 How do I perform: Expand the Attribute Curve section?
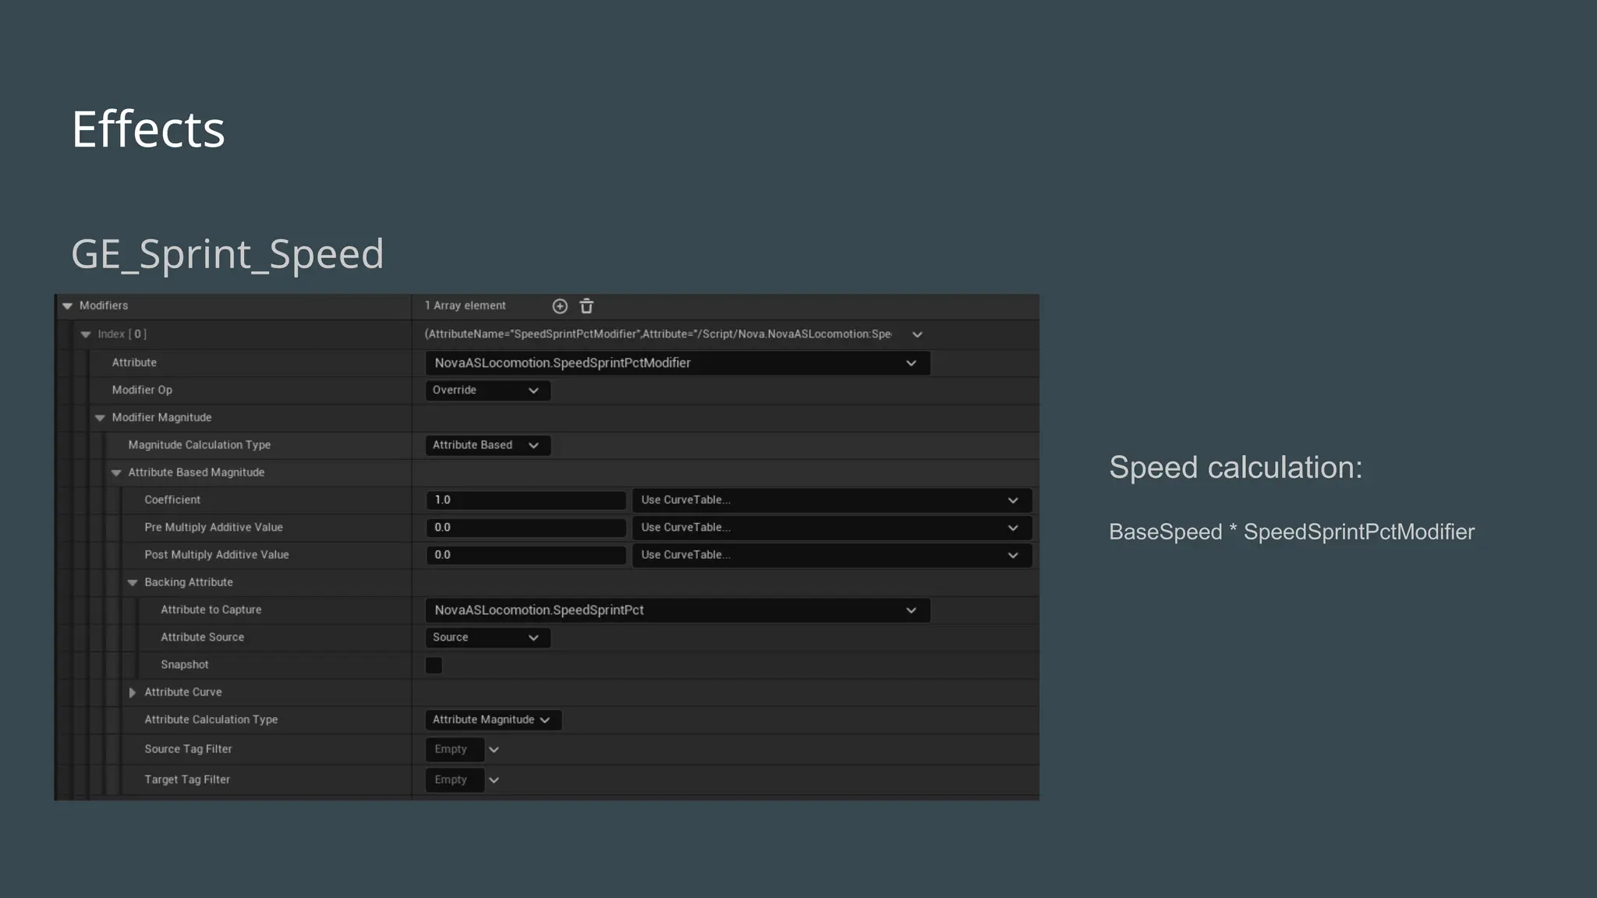[133, 692]
